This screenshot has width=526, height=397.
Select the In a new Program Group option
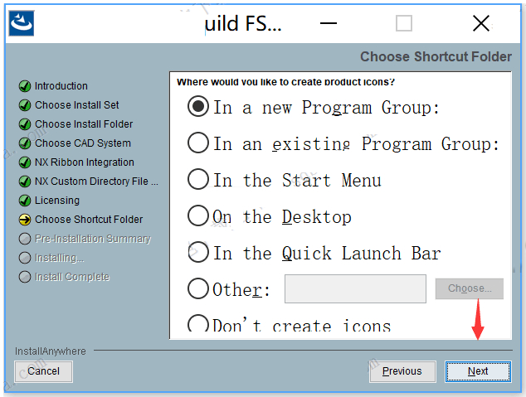198,107
